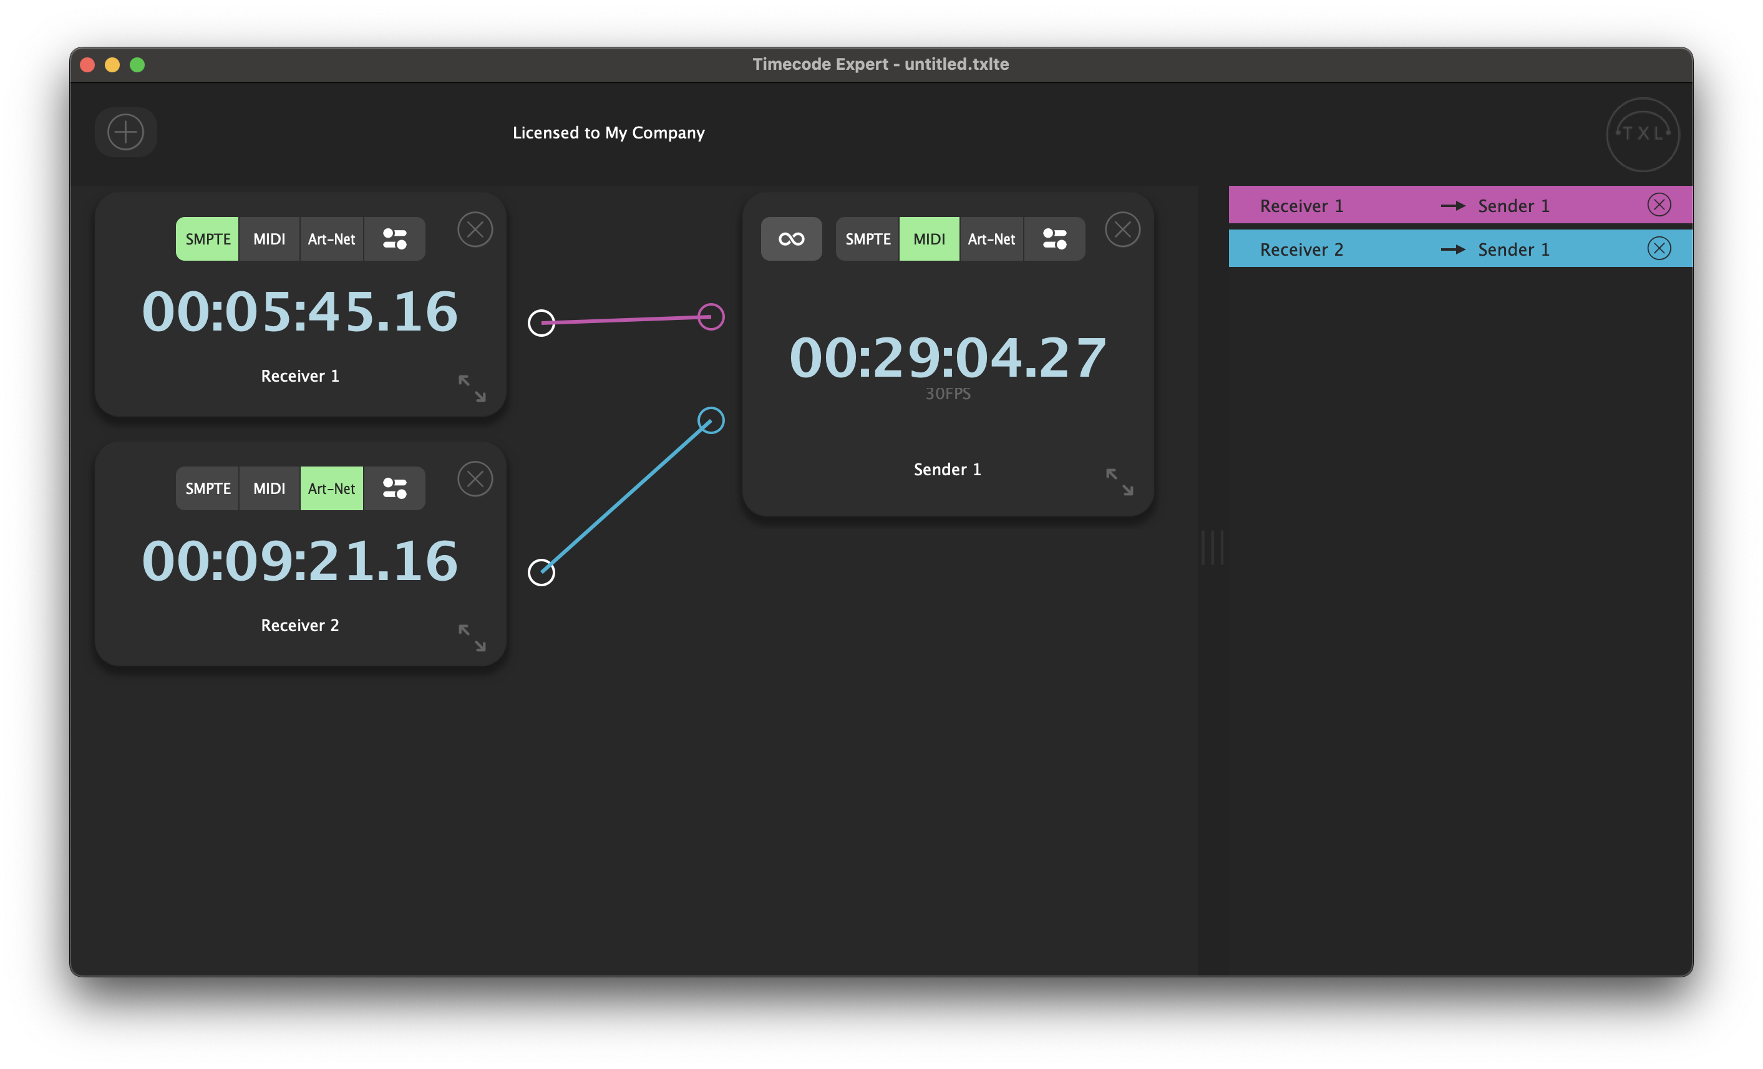Switch Receiver 1 to MIDI mode
The width and height of the screenshot is (1763, 1069).
click(269, 239)
